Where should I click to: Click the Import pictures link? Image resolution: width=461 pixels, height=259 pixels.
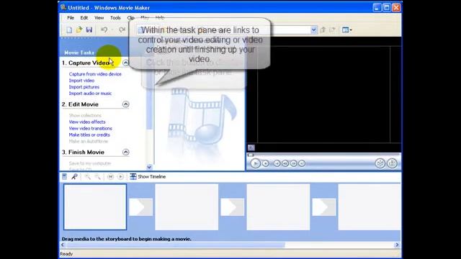point(84,87)
